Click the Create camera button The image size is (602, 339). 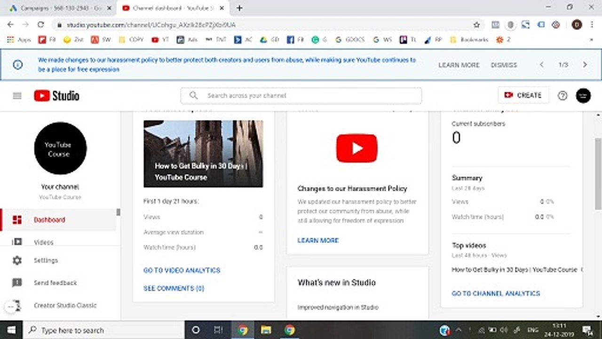click(x=523, y=95)
